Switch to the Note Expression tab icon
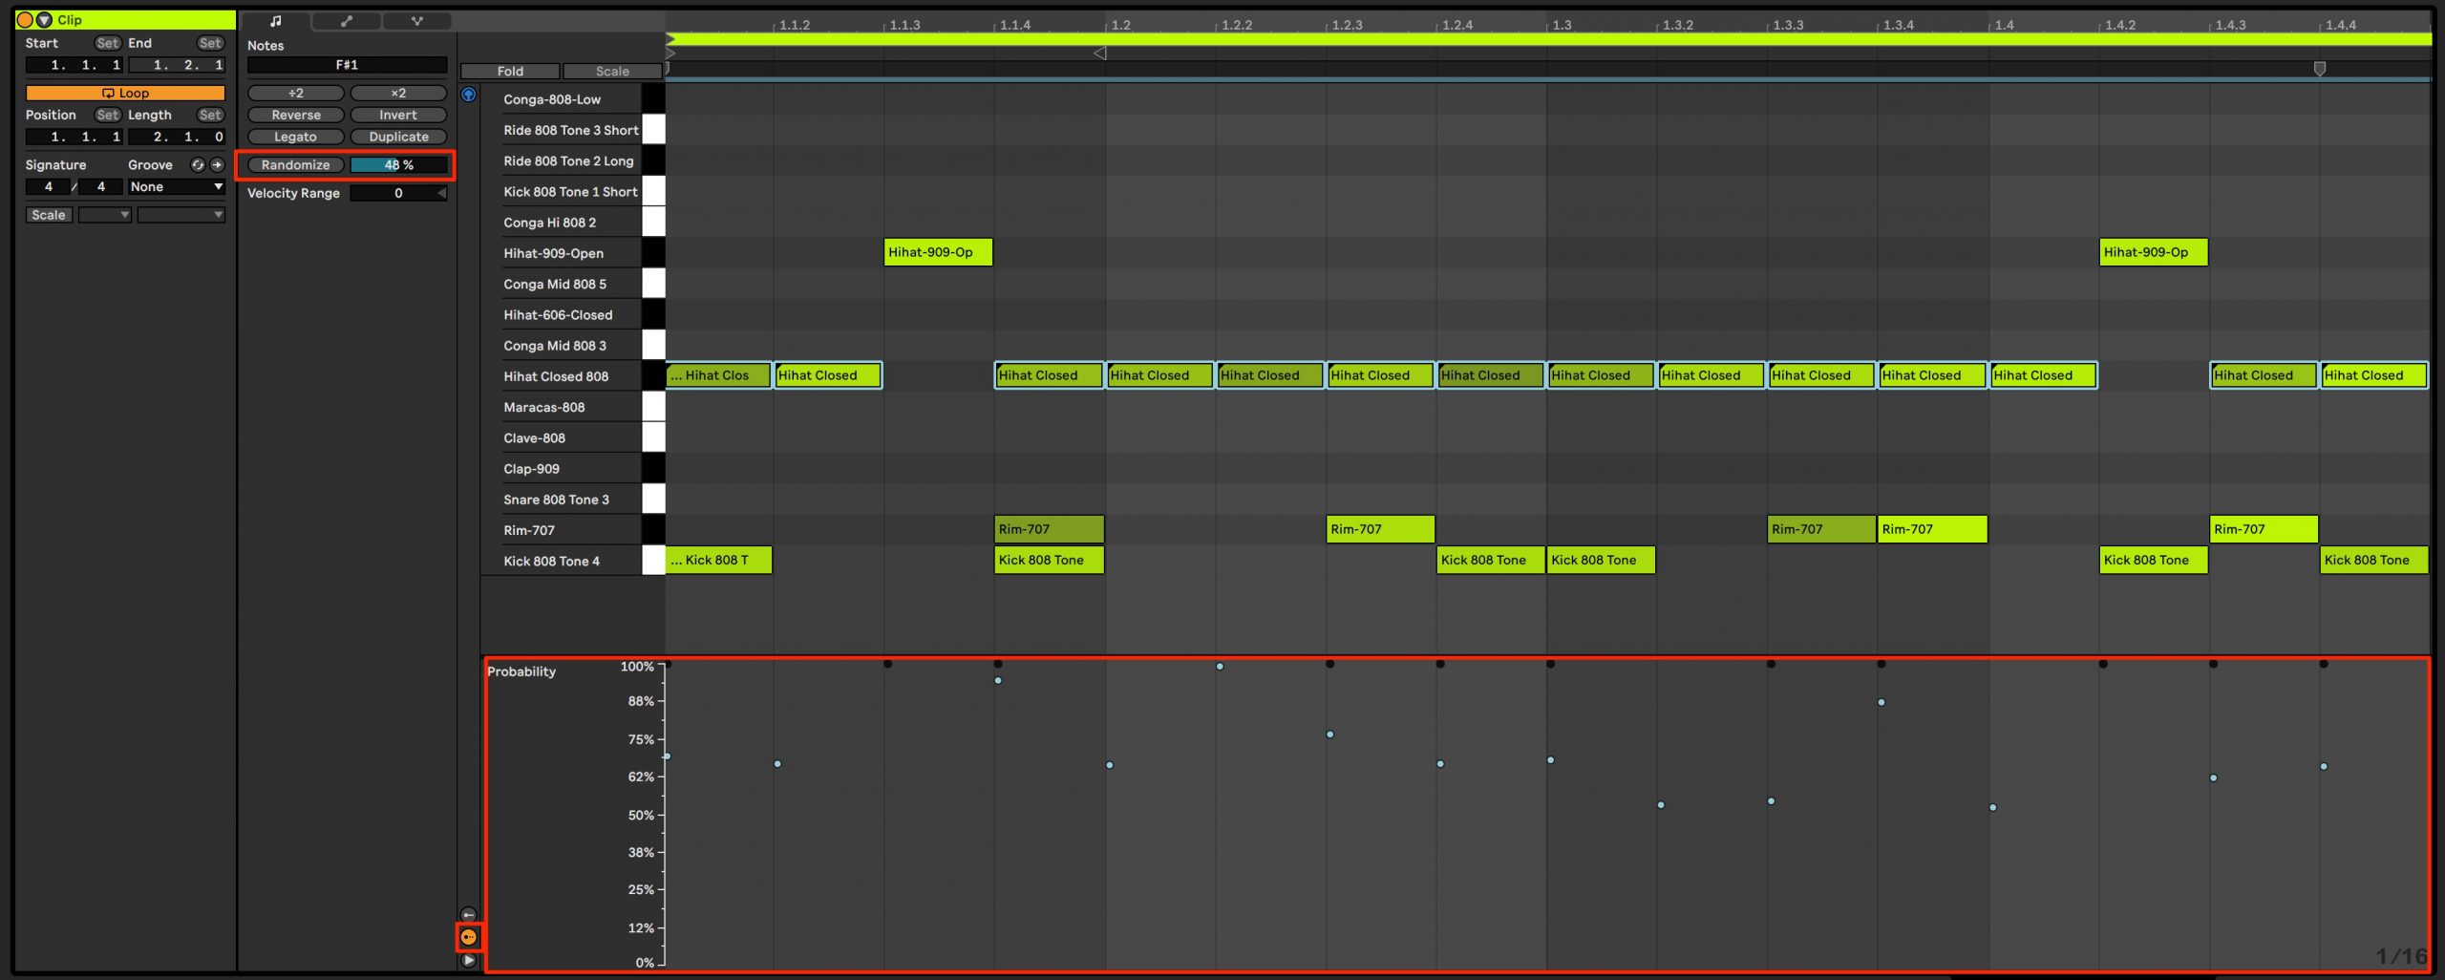 [x=416, y=20]
